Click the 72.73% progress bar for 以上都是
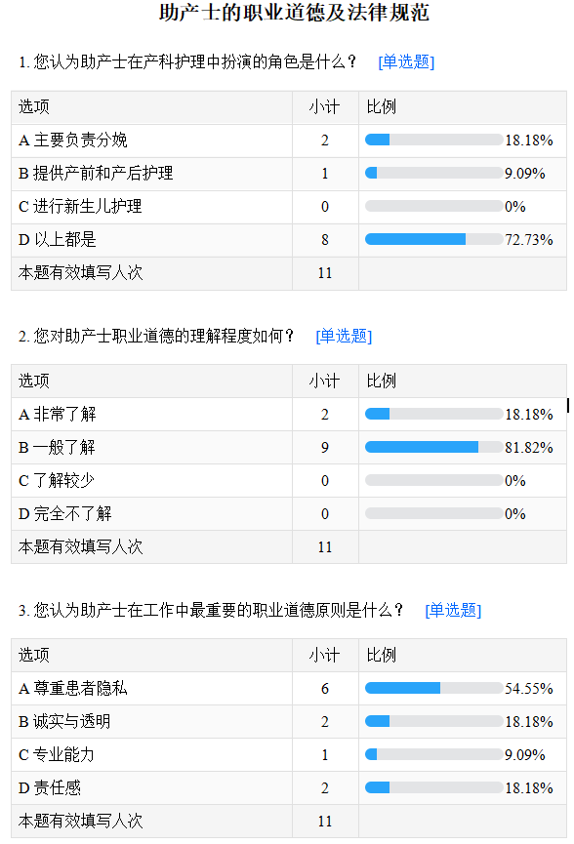Viewport: 574px width, 844px height. click(434, 239)
